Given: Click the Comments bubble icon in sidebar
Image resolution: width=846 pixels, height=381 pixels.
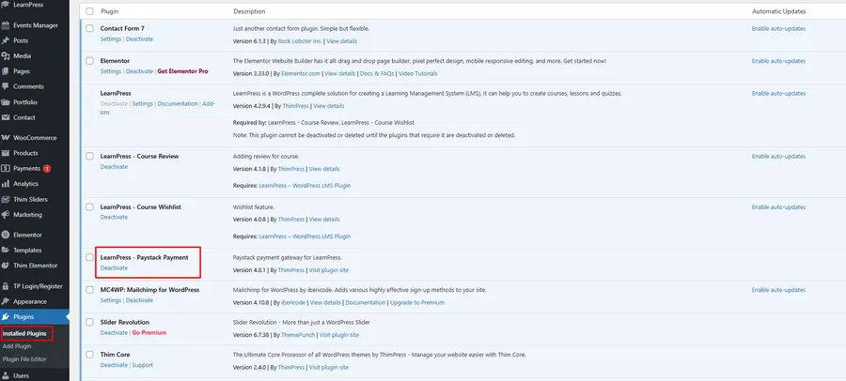Looking at the screenshot, I should (x=6, y=86).
